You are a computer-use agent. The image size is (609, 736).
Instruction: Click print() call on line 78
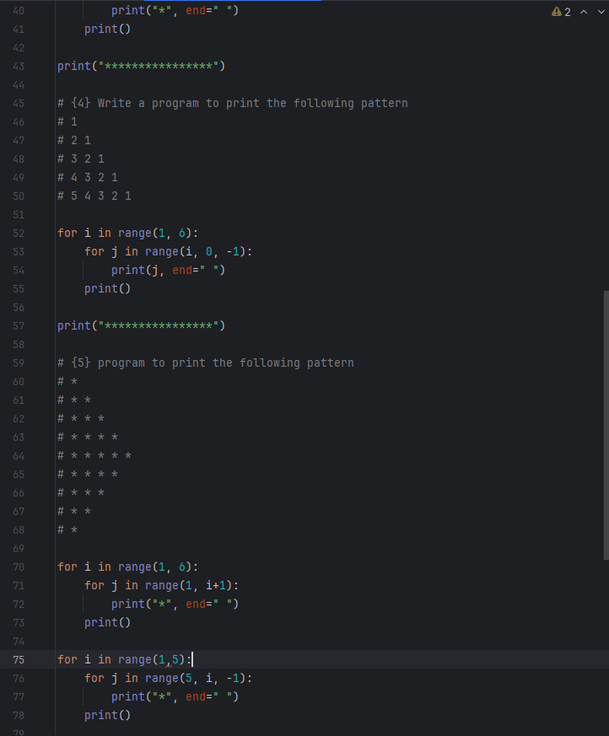[107, 716]
